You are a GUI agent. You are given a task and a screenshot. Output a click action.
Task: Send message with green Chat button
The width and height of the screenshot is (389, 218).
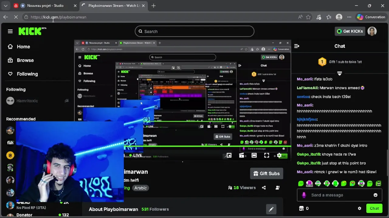(374, 208)
